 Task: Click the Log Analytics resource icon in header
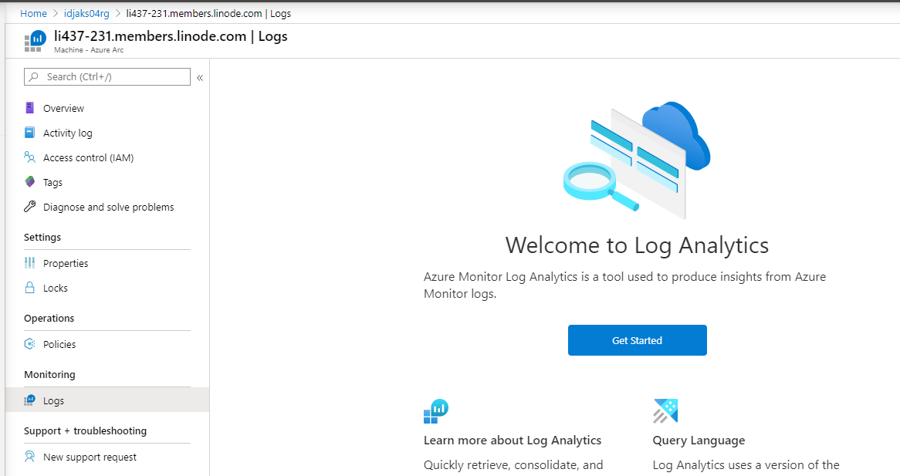35,41
